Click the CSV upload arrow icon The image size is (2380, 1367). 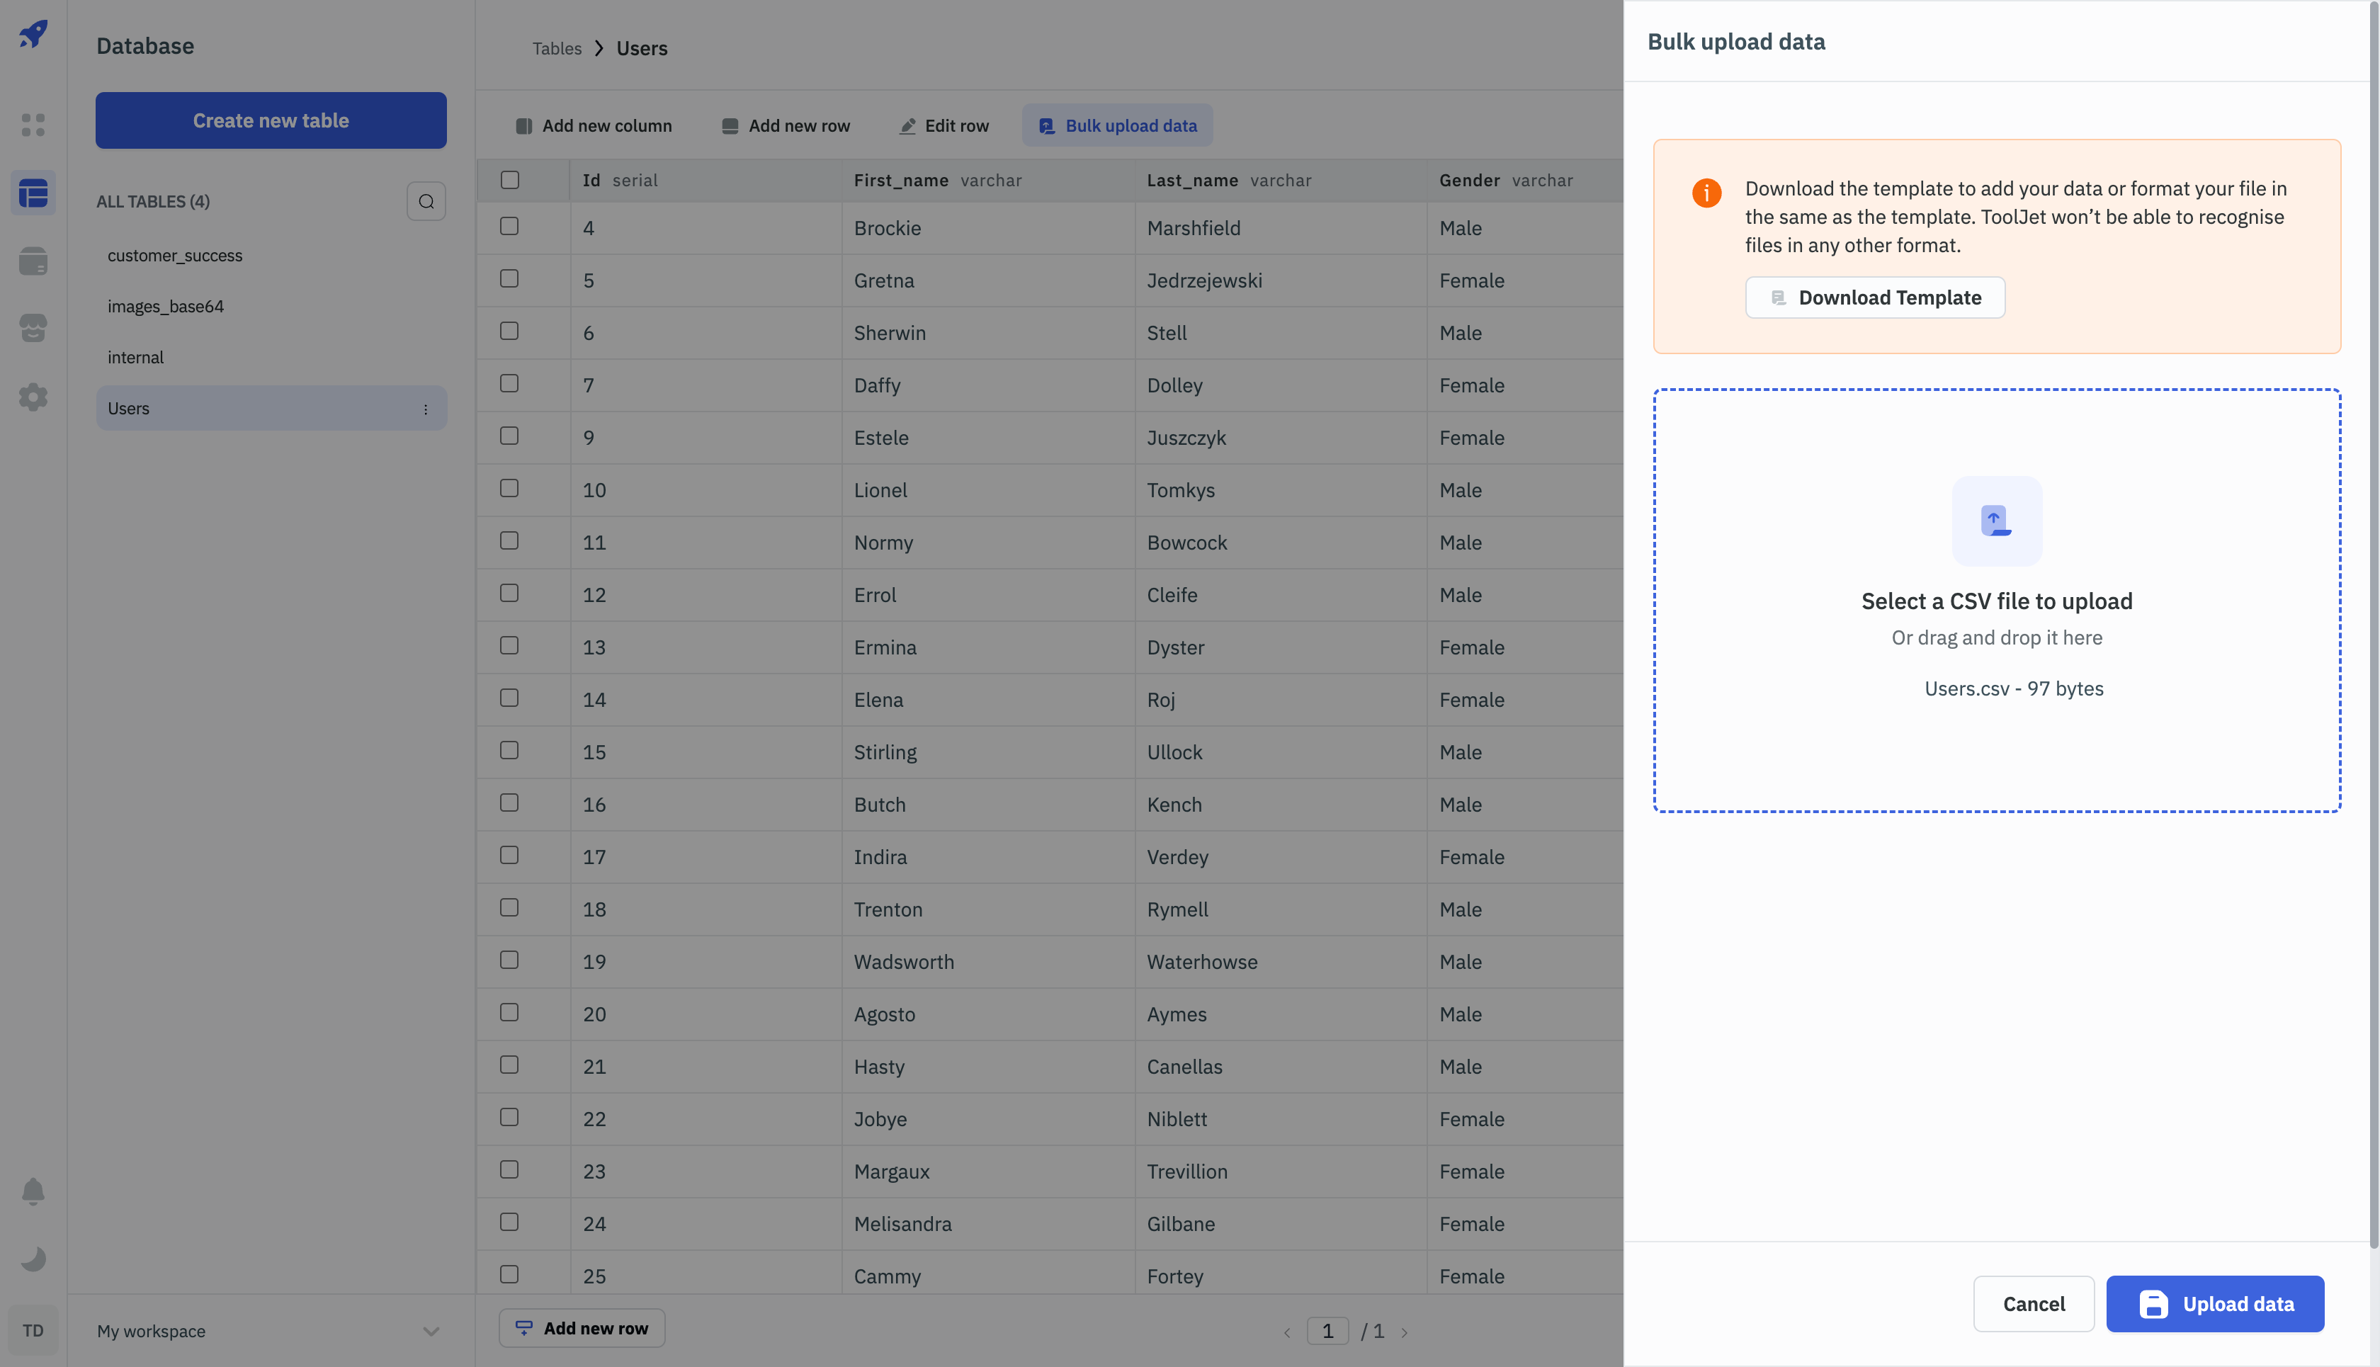[x=1996, y=521]
